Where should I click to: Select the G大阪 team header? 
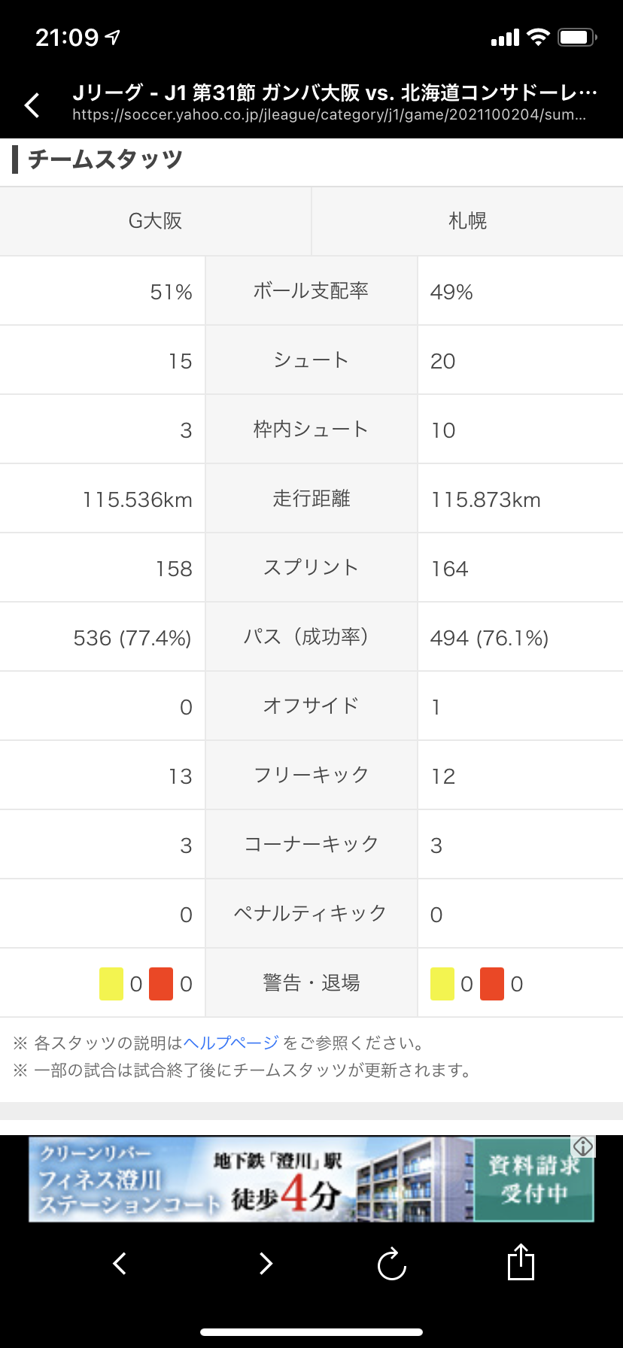pos(155,221)
